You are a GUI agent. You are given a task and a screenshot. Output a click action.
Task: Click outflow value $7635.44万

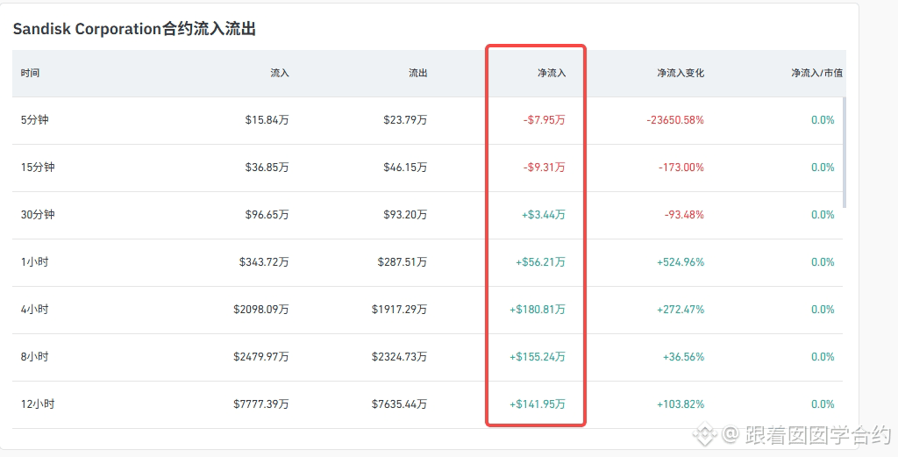[399, 404]
